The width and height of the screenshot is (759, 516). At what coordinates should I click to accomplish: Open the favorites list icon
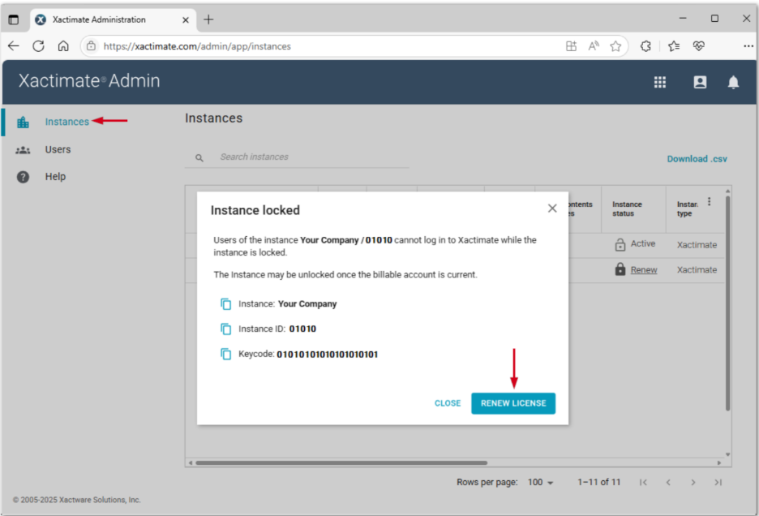[x=674, y=46]
